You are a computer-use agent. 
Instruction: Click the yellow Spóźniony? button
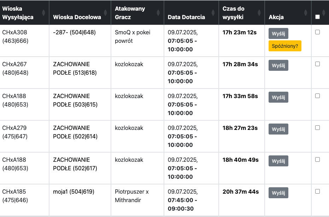285,46
